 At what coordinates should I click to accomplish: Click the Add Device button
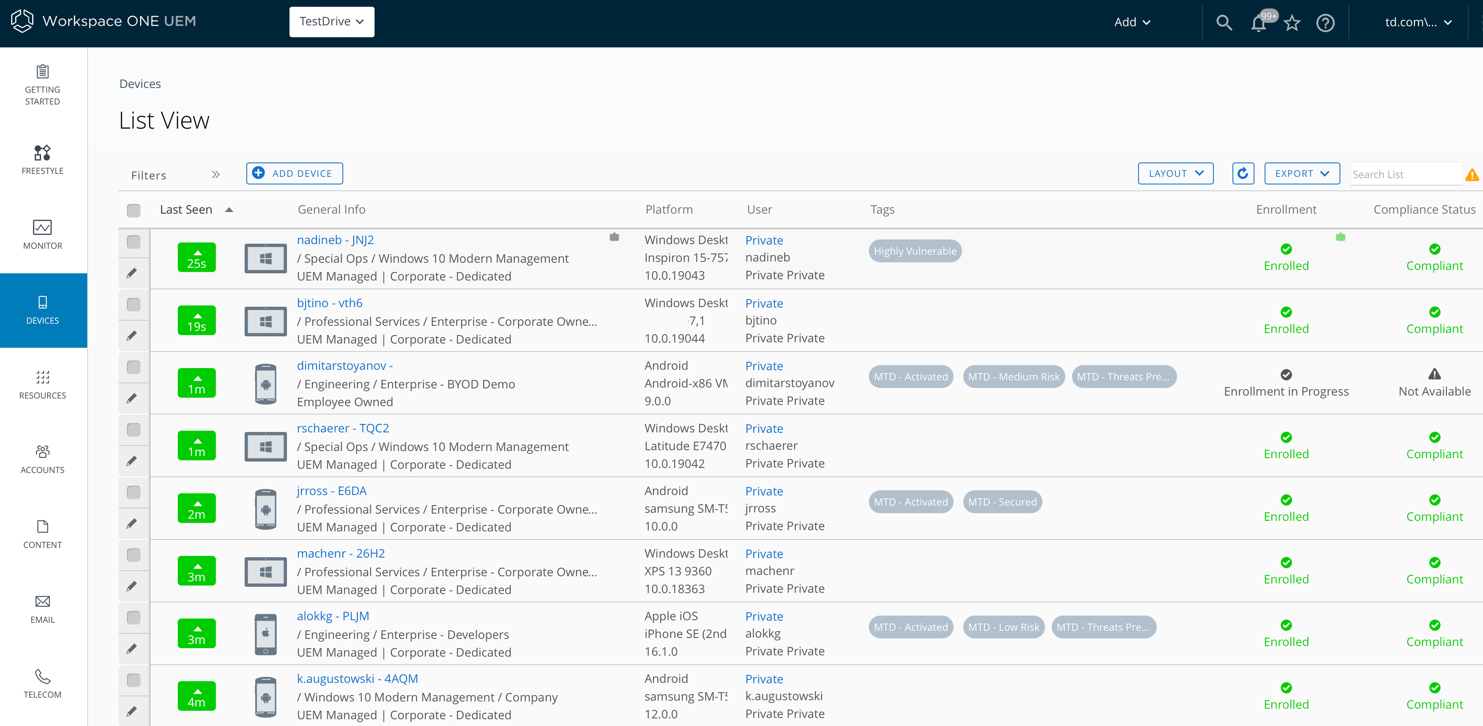(x=294, y=173)
